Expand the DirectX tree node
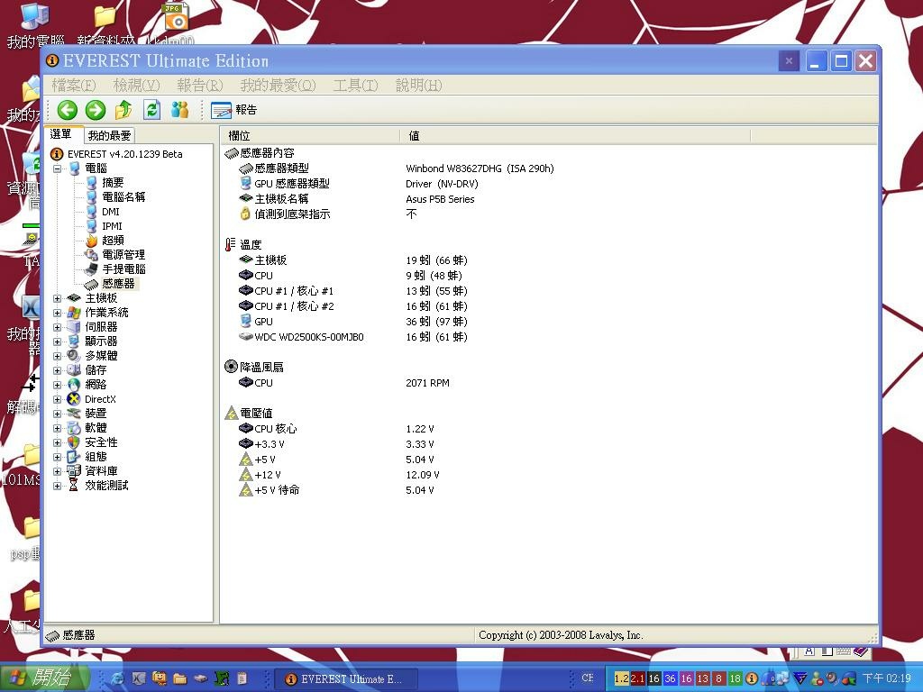The width and height of the screenshot is (923, 692). tap(57, 399)
